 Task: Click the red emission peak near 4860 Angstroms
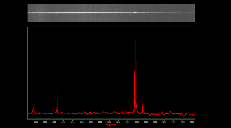click(x=57, y=84)
